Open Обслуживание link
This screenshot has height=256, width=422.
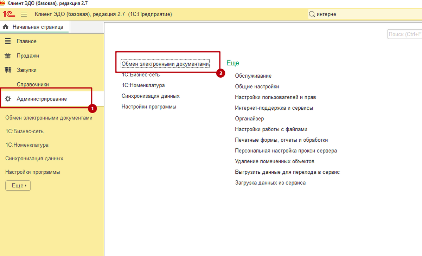(253, 76)
